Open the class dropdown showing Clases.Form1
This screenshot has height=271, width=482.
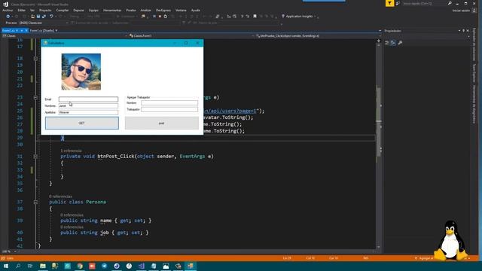191,36
